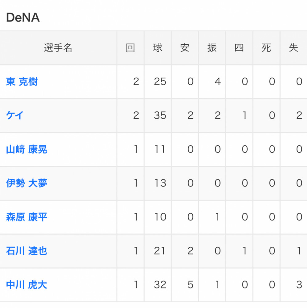Click the 選手名 column header
Viewport: 307px width, 308px height.
tap(58, 48)
